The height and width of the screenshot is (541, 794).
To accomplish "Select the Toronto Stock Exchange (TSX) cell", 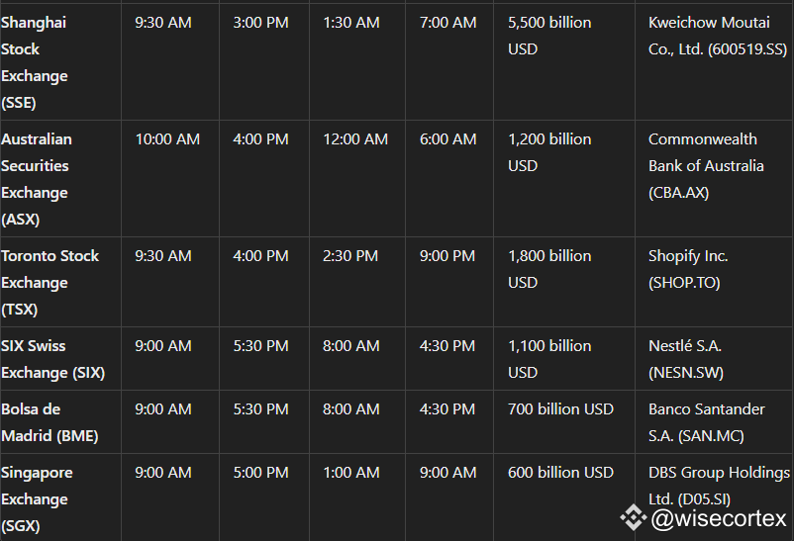I will point(60,282).
